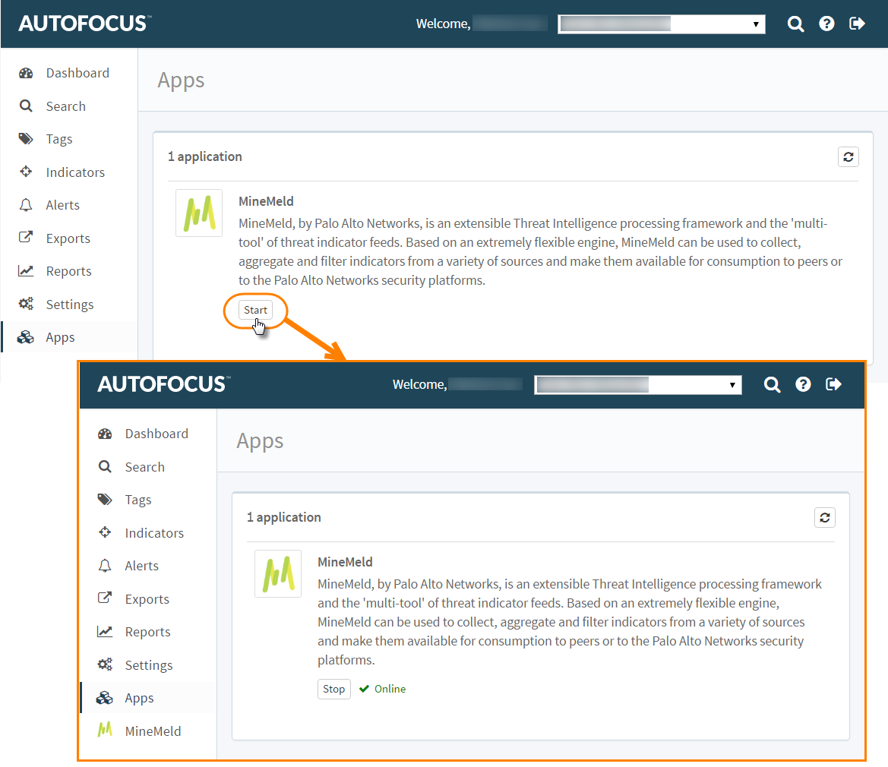
Task: Click the Alerts bell icon in lower sidebar
Action: [105, 566]
